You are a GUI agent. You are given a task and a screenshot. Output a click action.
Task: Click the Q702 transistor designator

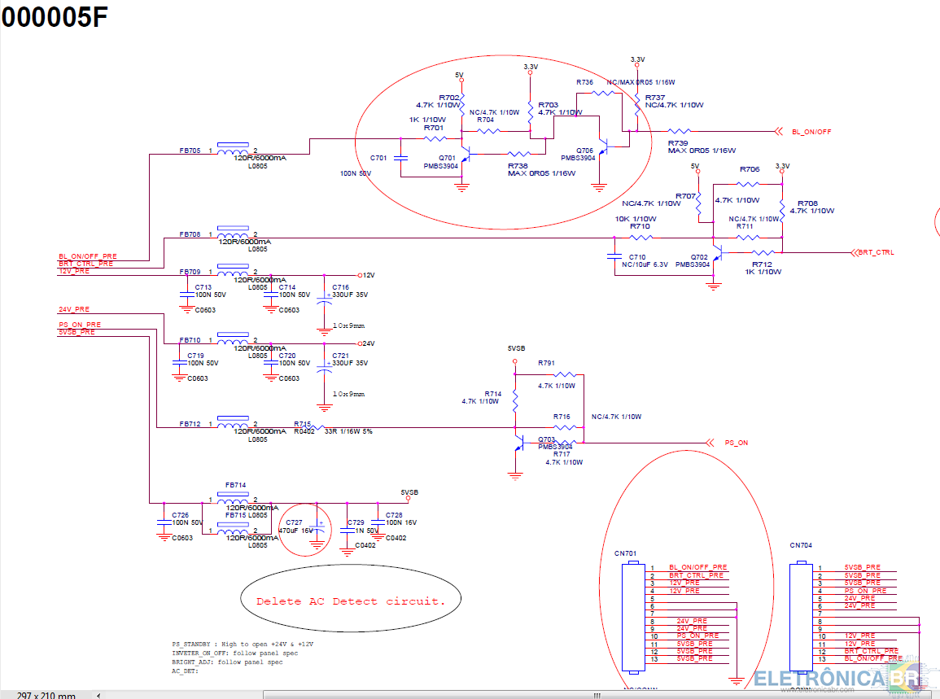click(x=699, y=257)
